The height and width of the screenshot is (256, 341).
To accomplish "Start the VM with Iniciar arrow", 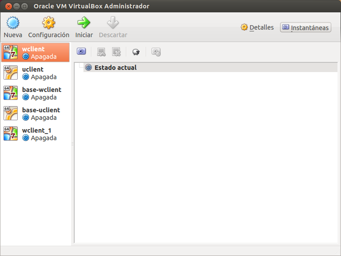I will [x=84, y=27].
